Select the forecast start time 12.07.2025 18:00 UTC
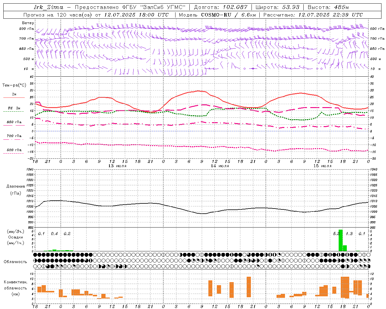The width and height of the screenshot is (386, 309). coord(136,15)
